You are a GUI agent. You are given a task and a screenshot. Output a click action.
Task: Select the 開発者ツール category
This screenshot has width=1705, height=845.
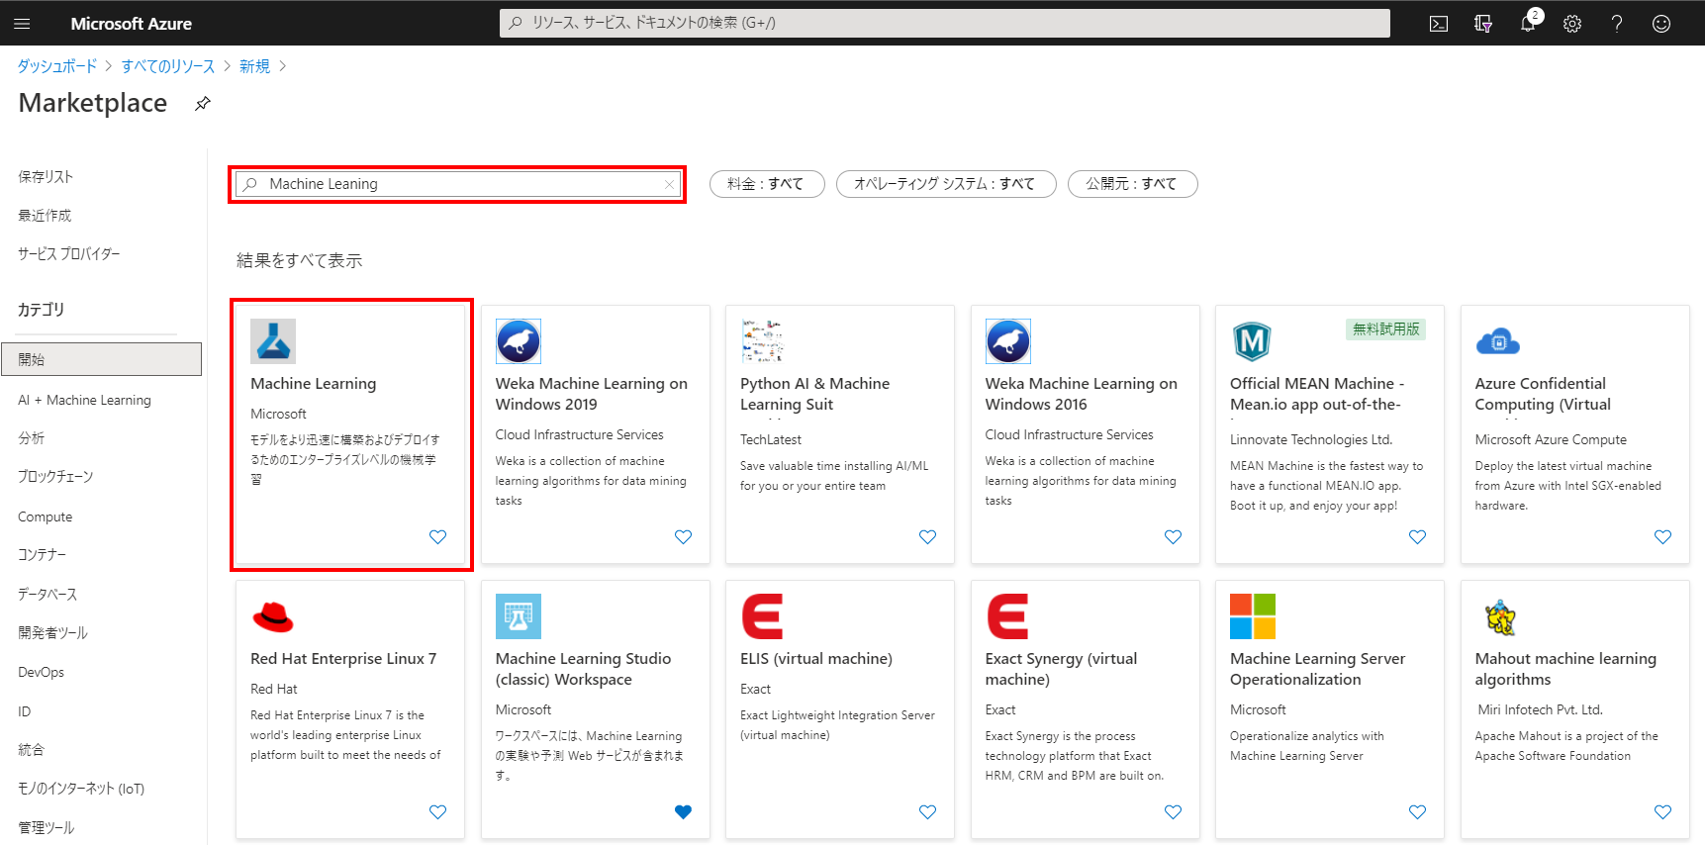point(52,633)
